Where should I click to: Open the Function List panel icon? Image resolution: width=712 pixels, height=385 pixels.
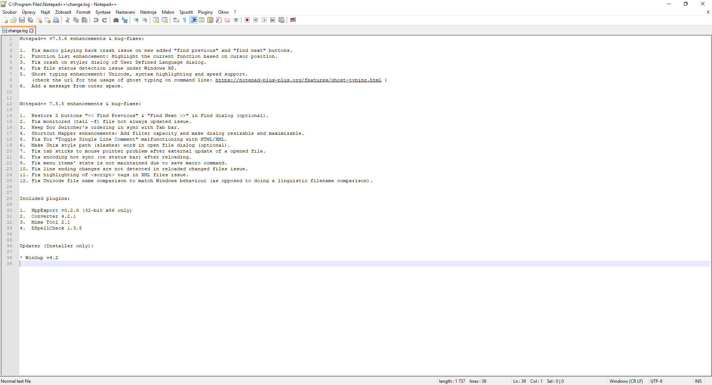[219, 20]
